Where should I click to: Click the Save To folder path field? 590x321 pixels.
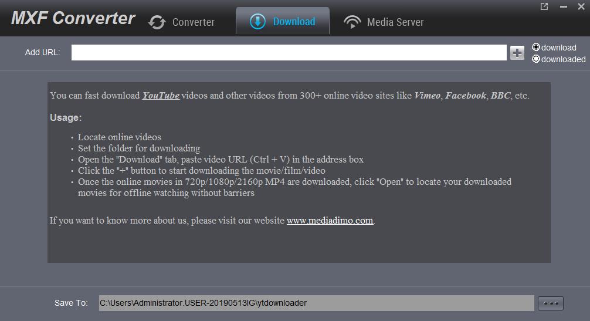pyautogui.click(x=316, y=303)
